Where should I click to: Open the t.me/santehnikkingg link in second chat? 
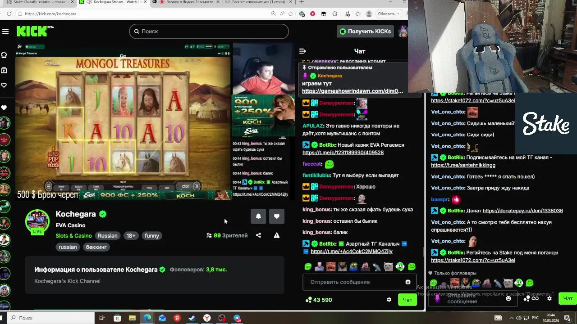(463, 165)
